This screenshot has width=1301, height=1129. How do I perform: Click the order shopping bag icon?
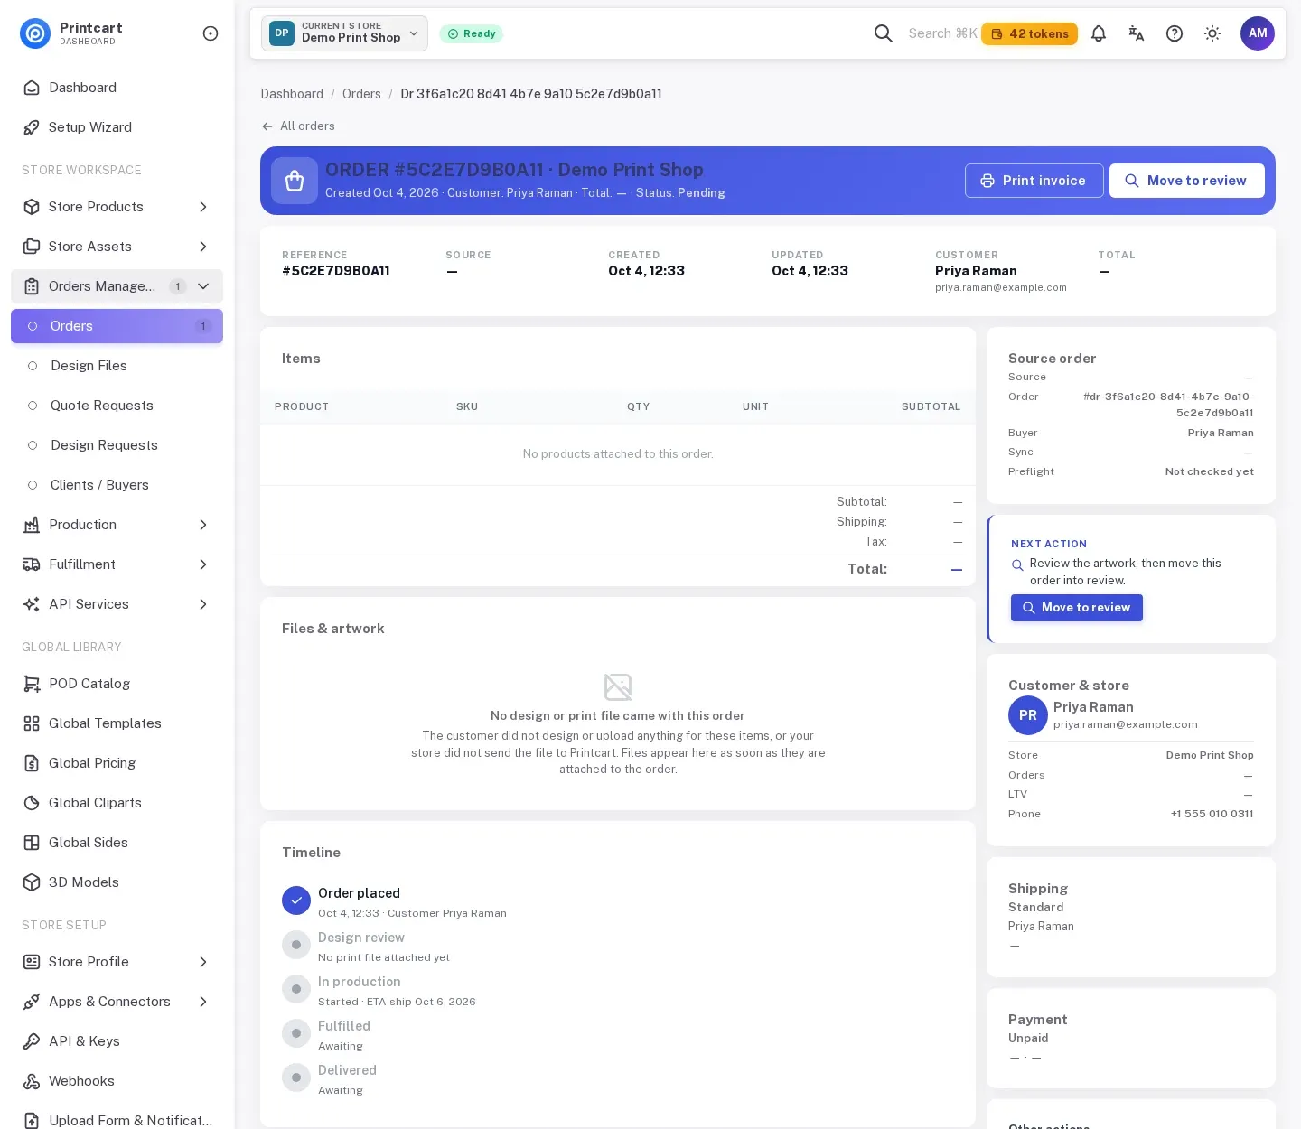295,181
